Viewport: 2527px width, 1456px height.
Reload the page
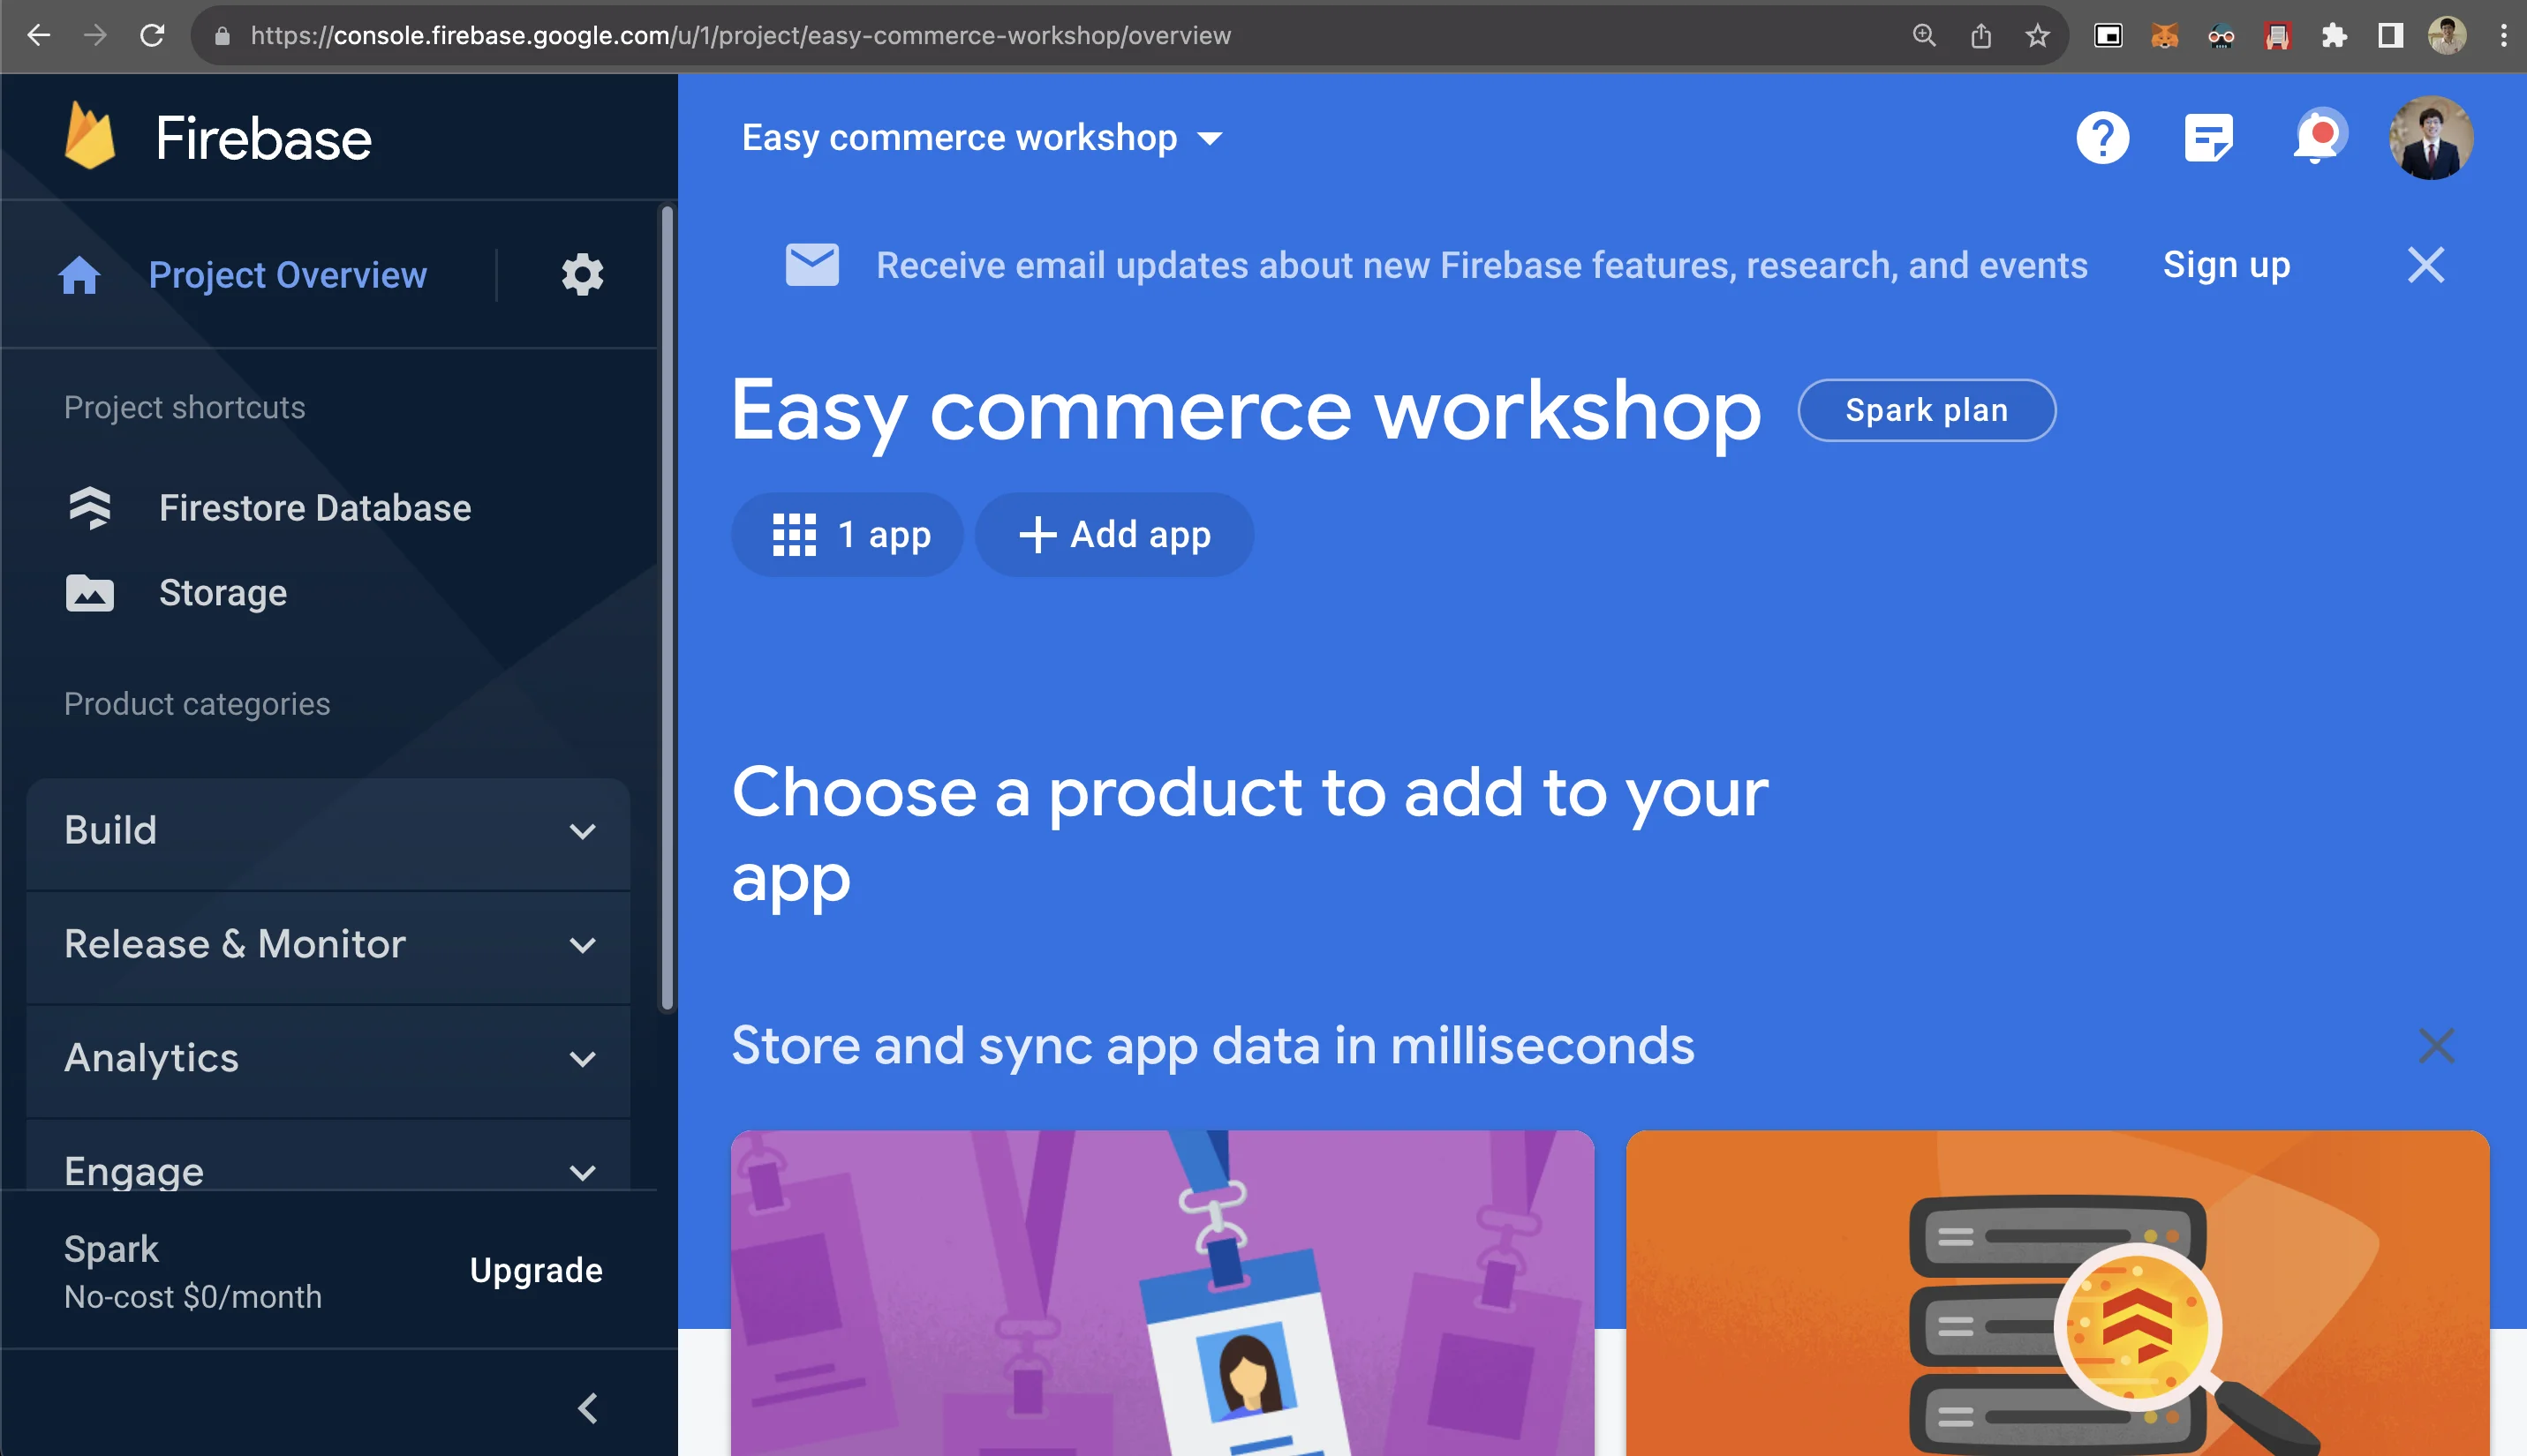pyautogui.click(x=152, y=36)
